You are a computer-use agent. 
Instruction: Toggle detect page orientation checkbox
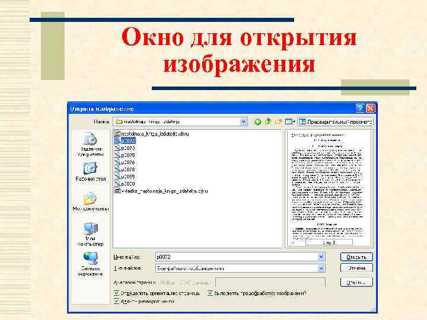click(117, 293)
